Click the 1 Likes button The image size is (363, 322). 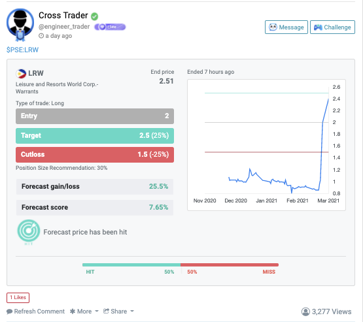18,297
